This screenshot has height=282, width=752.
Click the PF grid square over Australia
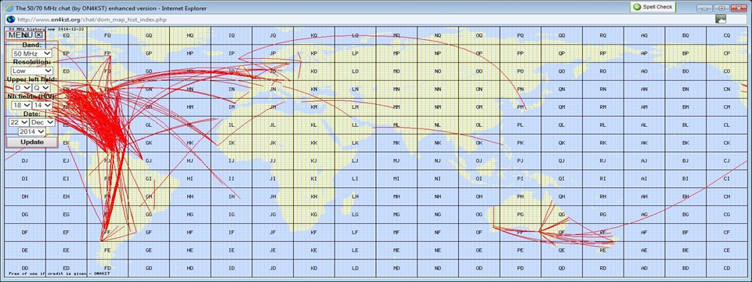520,232
